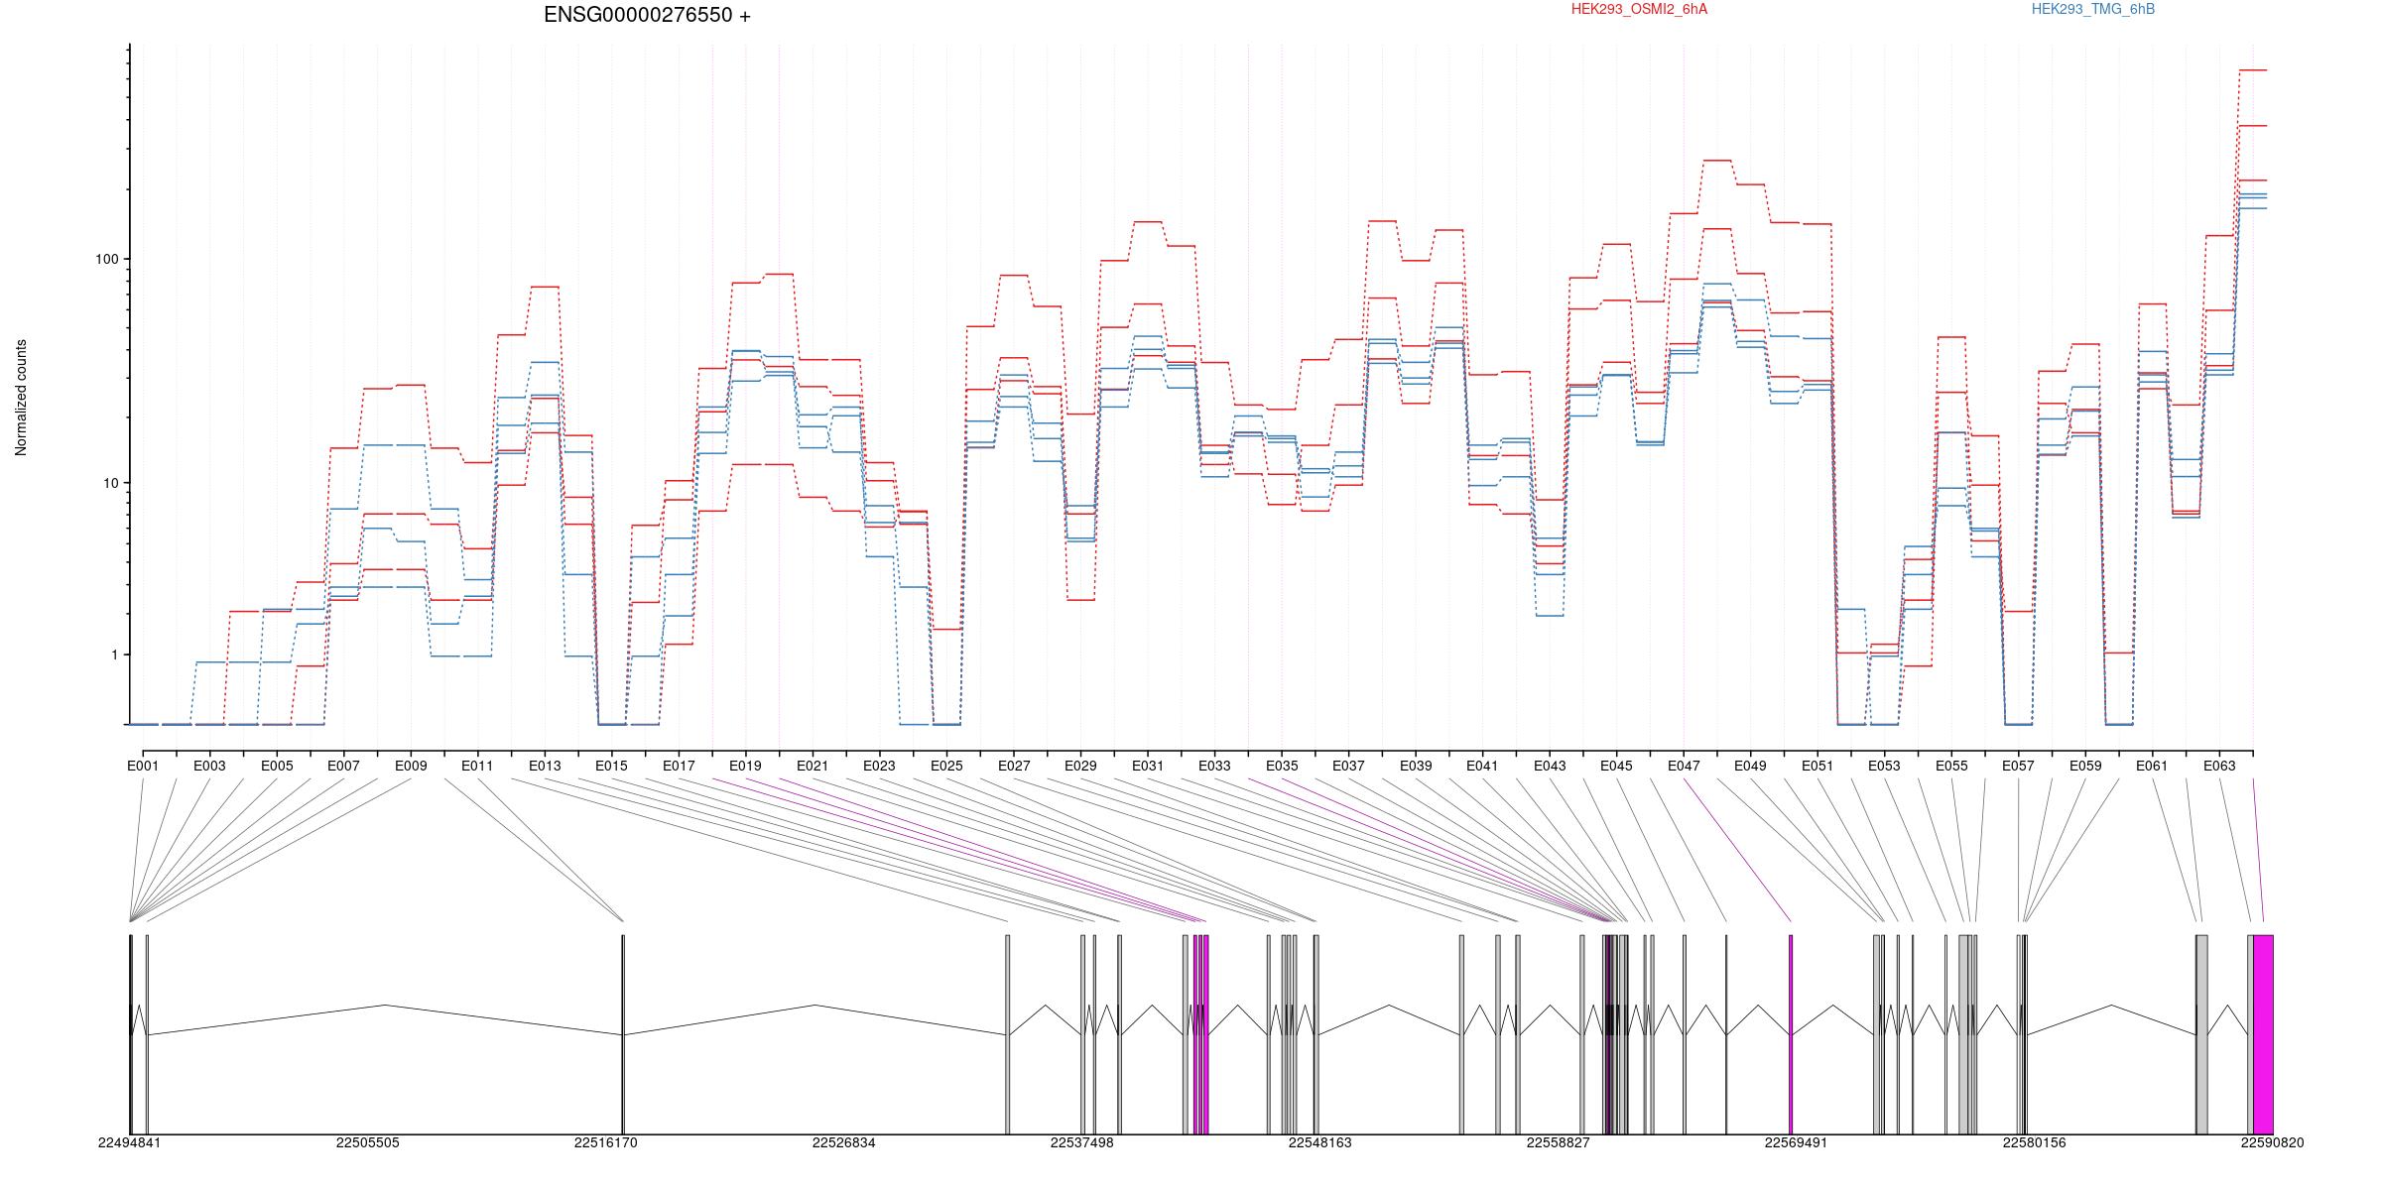Select exon label E027
Viewport: 2381px width, 1190px height.
1014,766
